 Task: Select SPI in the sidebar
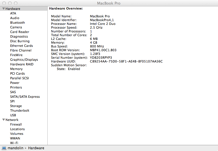pyautogui.click(x=12, y=101)
